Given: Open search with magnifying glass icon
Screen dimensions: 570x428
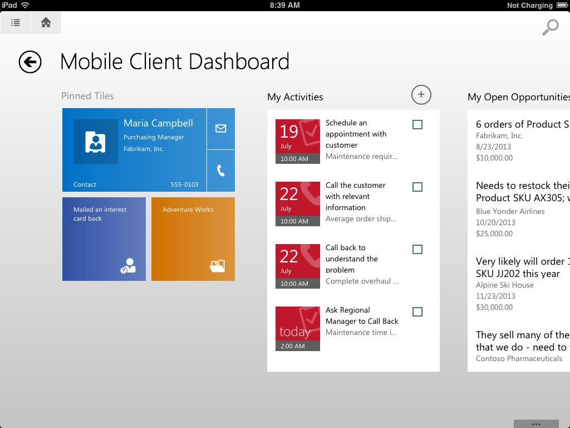Looking at the screenshot, I should pos(550,27).
